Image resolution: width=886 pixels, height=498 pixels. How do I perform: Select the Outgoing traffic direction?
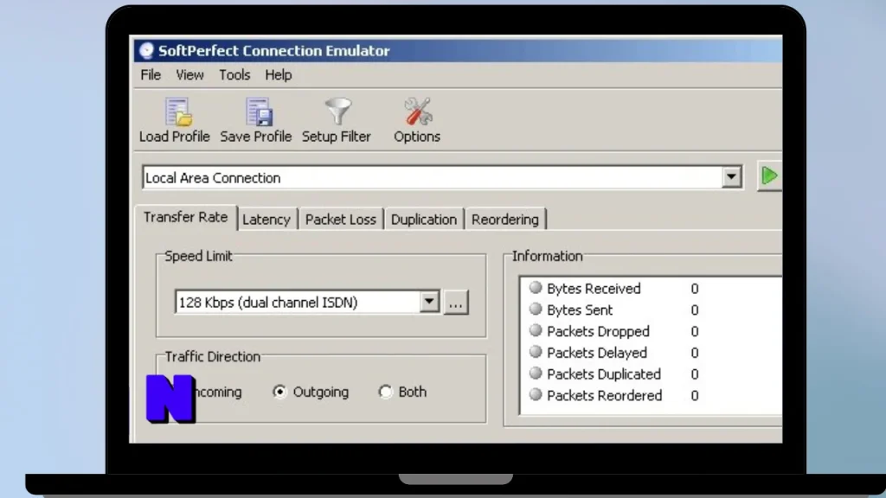point(311,392)
